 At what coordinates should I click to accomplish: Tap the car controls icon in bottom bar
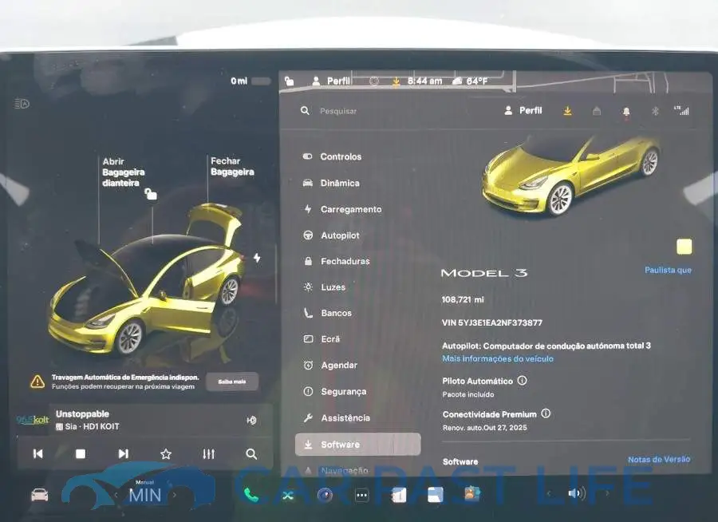[x=39, y=495]
